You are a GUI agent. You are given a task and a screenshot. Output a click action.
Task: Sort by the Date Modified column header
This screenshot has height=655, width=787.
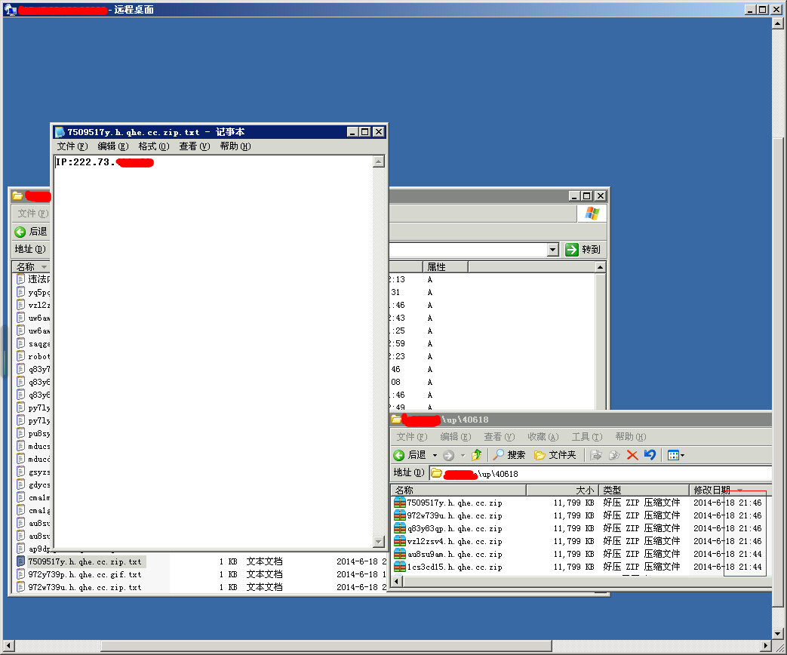[x=730, y=490]
